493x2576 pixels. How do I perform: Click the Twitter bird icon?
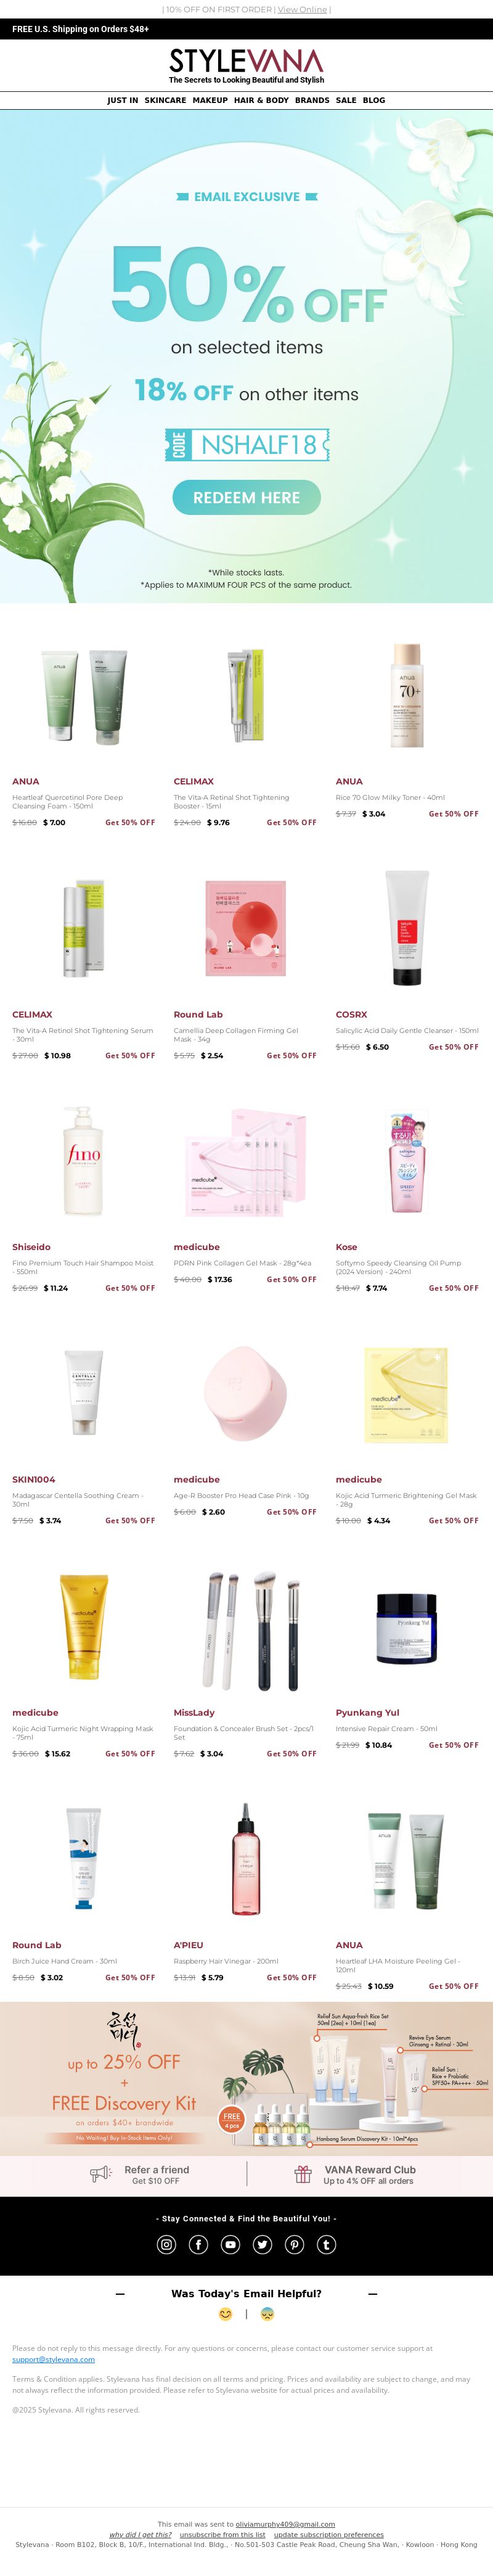coord(263,2244)
